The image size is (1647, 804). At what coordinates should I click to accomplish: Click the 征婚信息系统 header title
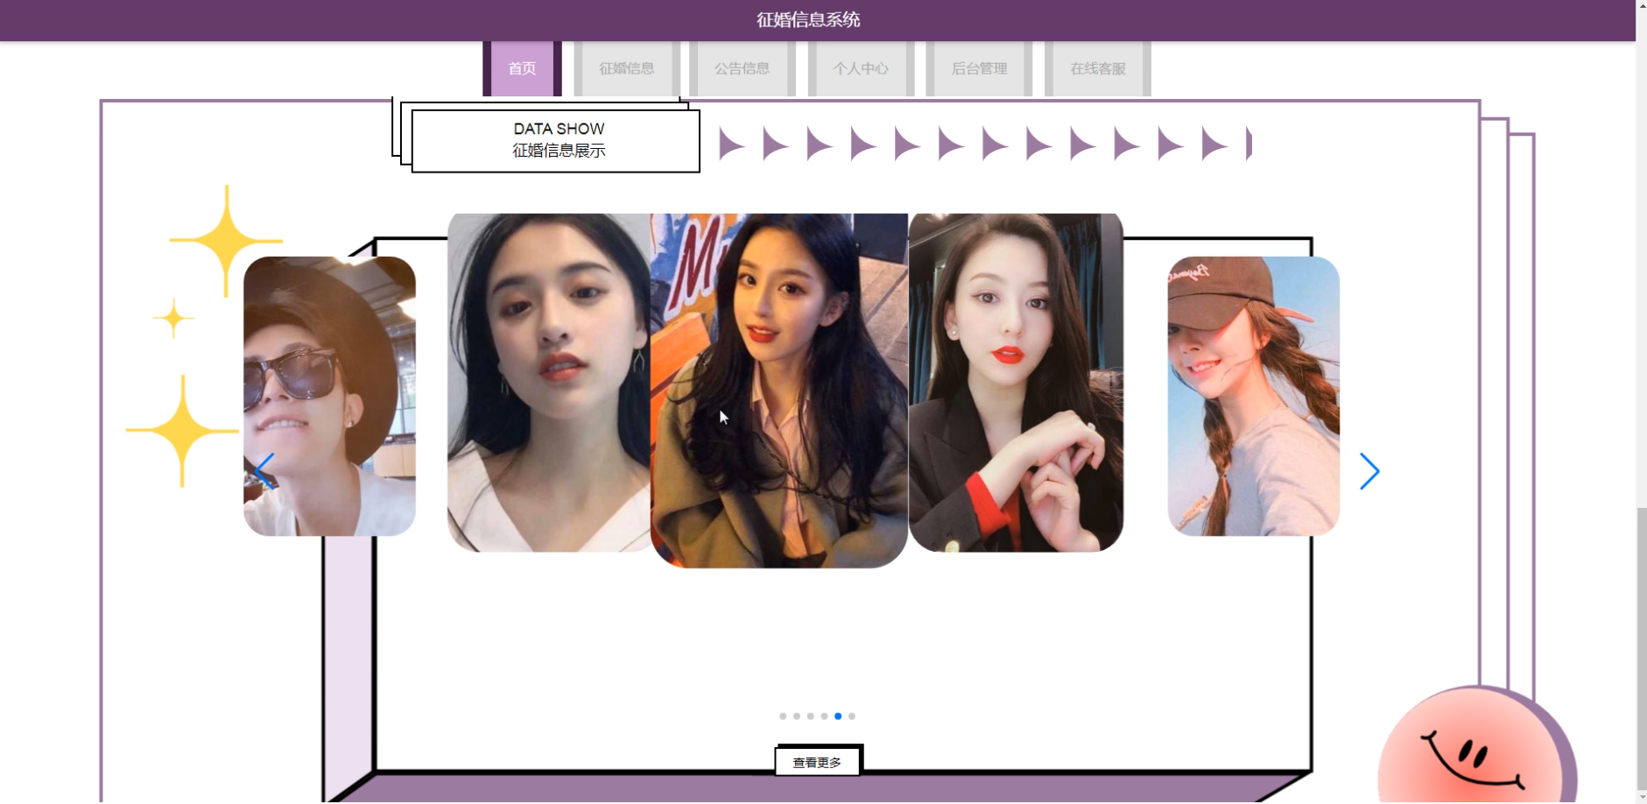(x=808, y=20)
